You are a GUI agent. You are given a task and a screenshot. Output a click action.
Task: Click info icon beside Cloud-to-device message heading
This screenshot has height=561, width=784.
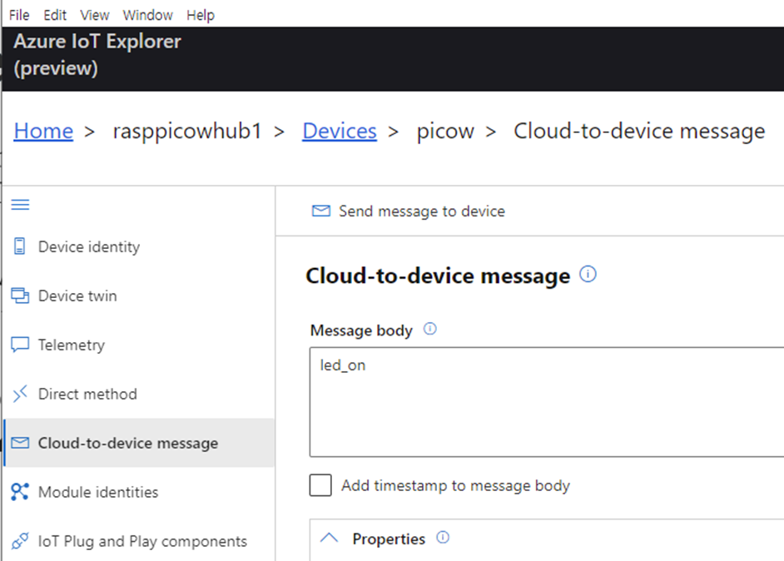588,275
